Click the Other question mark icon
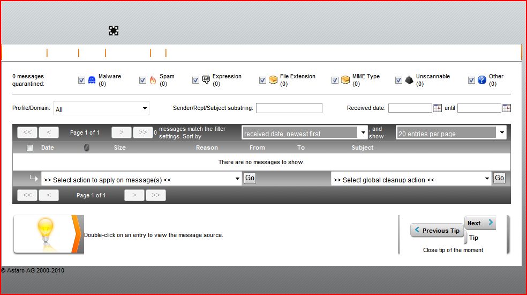Screen dimensions: 527x295 point(481,80)
